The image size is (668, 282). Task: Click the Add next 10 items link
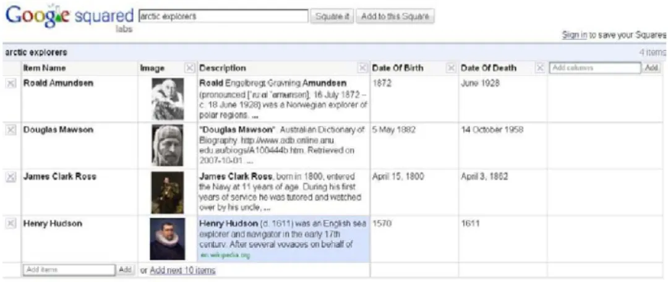pos(182,270)
